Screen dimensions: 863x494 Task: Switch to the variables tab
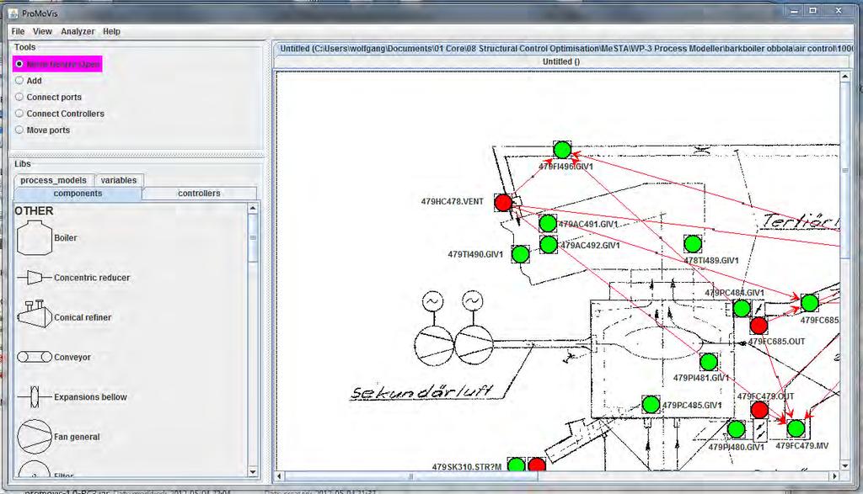119,180
